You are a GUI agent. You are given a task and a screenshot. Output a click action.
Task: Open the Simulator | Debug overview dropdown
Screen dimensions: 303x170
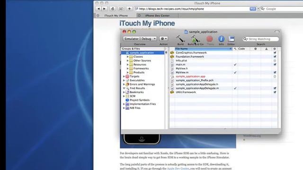click(x=140, y=39)
